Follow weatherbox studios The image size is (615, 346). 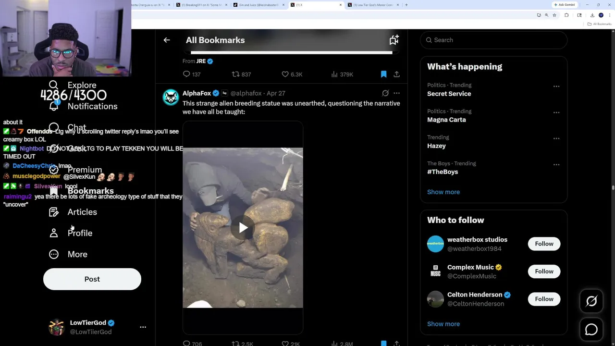click(544, 244)
